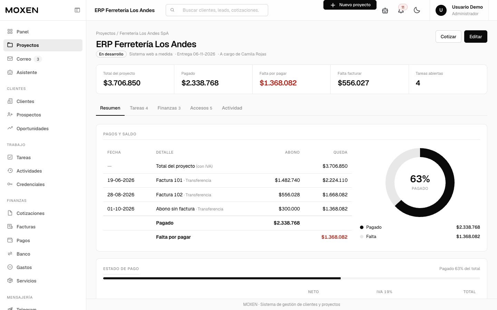Click the Clientes building icon
497x310 pixels.
10,101
